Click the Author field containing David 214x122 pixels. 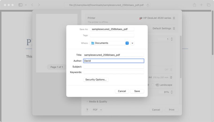pos(113,61)
